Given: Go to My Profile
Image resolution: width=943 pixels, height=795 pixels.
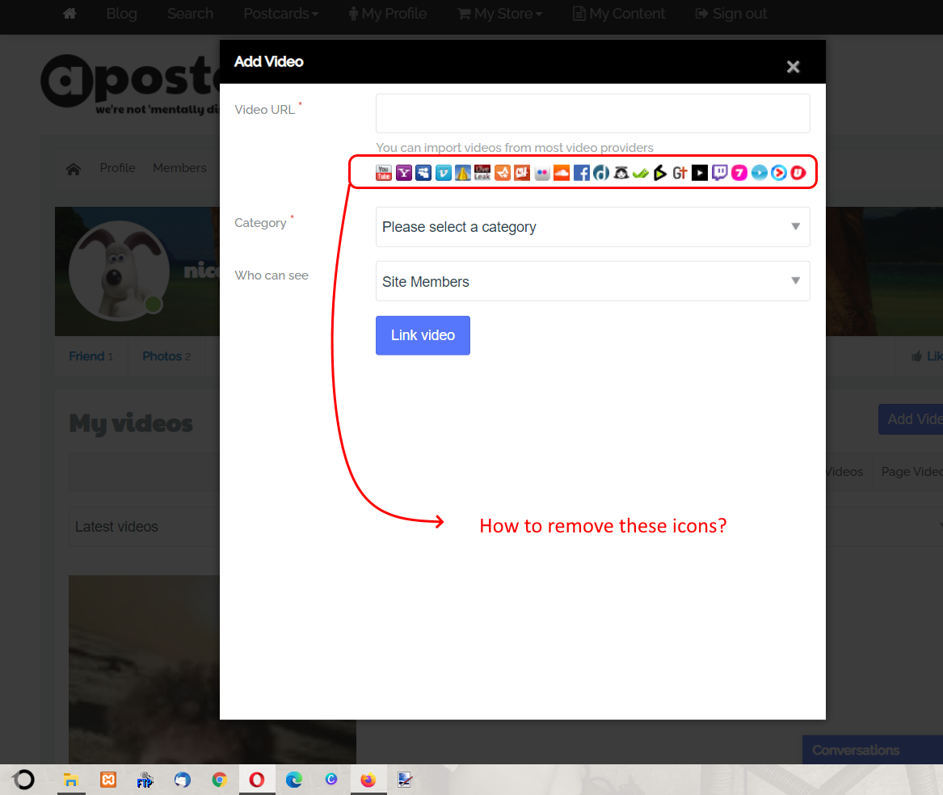Looking at the screenshot, I should tap(388, 13).
